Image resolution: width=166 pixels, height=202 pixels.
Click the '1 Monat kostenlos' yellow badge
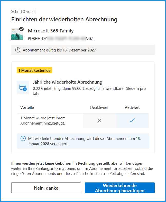34,70
